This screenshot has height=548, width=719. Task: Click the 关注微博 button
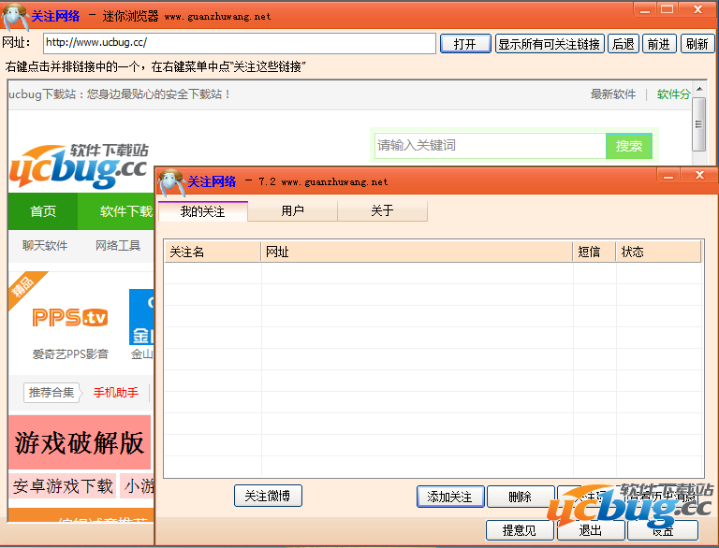[268, 496]
